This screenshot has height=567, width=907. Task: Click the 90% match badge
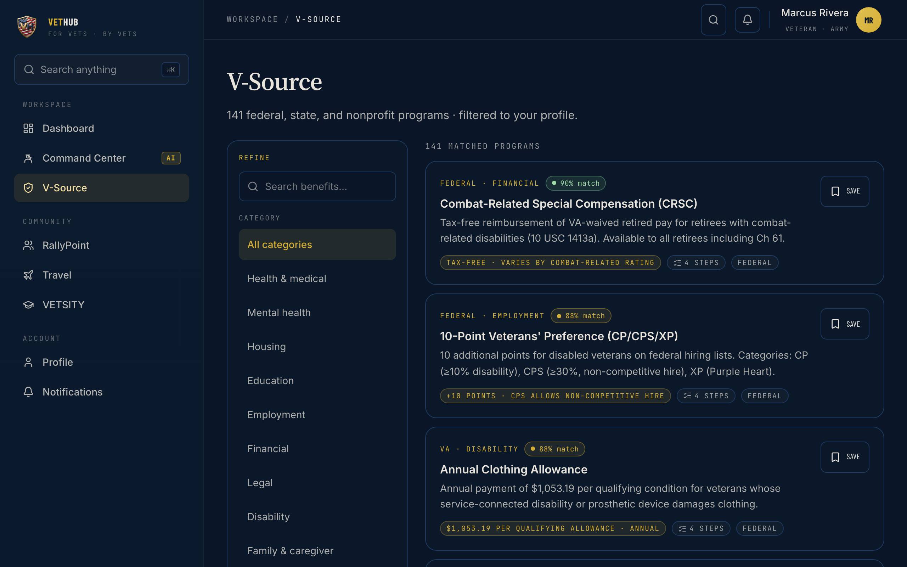point(576,183)
